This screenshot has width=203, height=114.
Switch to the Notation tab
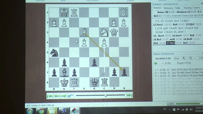(158, 8)
